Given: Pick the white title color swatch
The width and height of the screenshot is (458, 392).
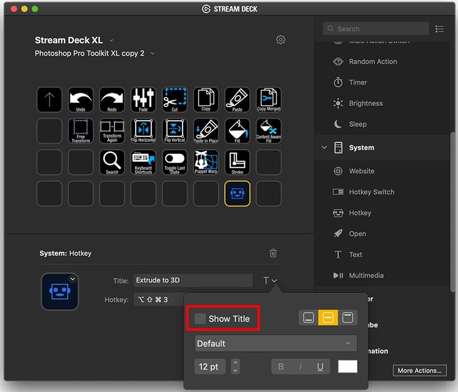Looking at the screenshot, I should pyautogui.click(x=348, y=367).
